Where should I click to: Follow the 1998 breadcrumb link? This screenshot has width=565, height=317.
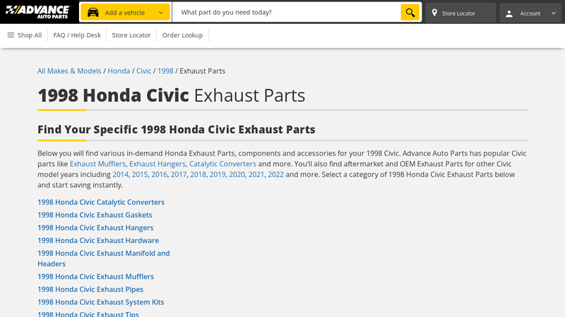[x=165, y=71]
